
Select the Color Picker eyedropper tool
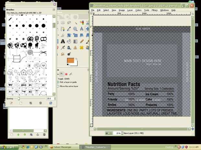[69, 29]
